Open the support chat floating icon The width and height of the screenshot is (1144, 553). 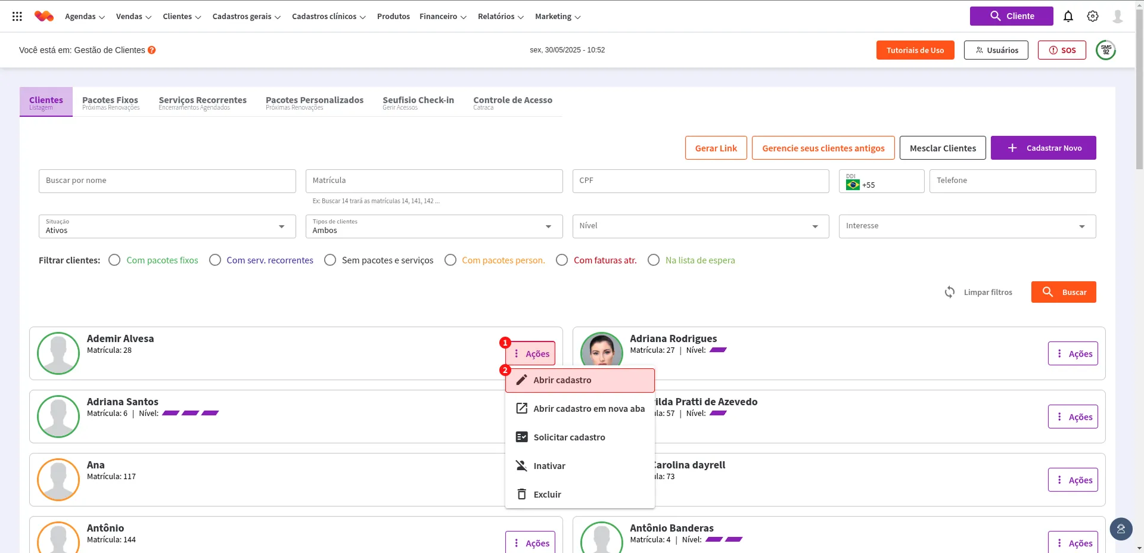tap(1121, 529)
